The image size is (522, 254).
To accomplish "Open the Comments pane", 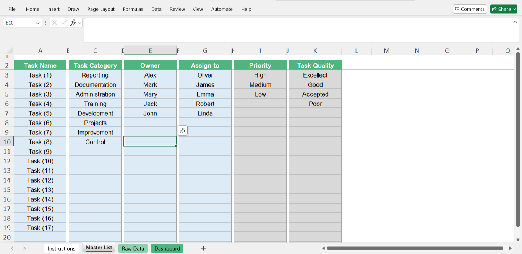I will point(470,9).
